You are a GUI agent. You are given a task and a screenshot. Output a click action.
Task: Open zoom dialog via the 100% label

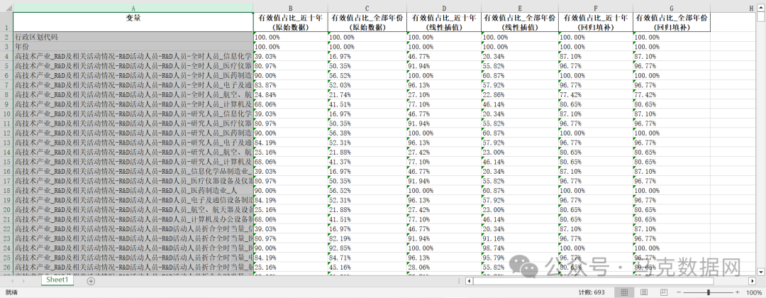pyautogui.click(x=753, y=292)
